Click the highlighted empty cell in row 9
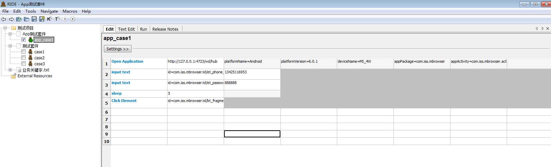 coord(252,134)
